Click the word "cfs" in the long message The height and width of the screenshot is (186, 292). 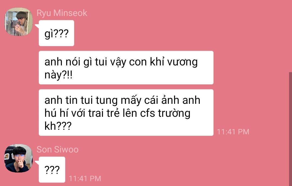(148, 113)
